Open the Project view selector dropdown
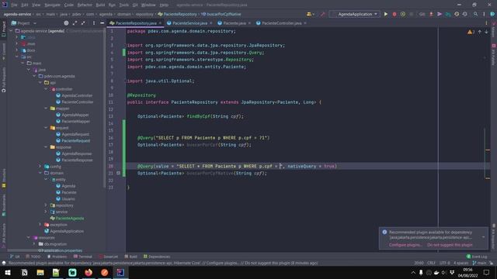Viewport: 497px width, 279px height. 24,23
